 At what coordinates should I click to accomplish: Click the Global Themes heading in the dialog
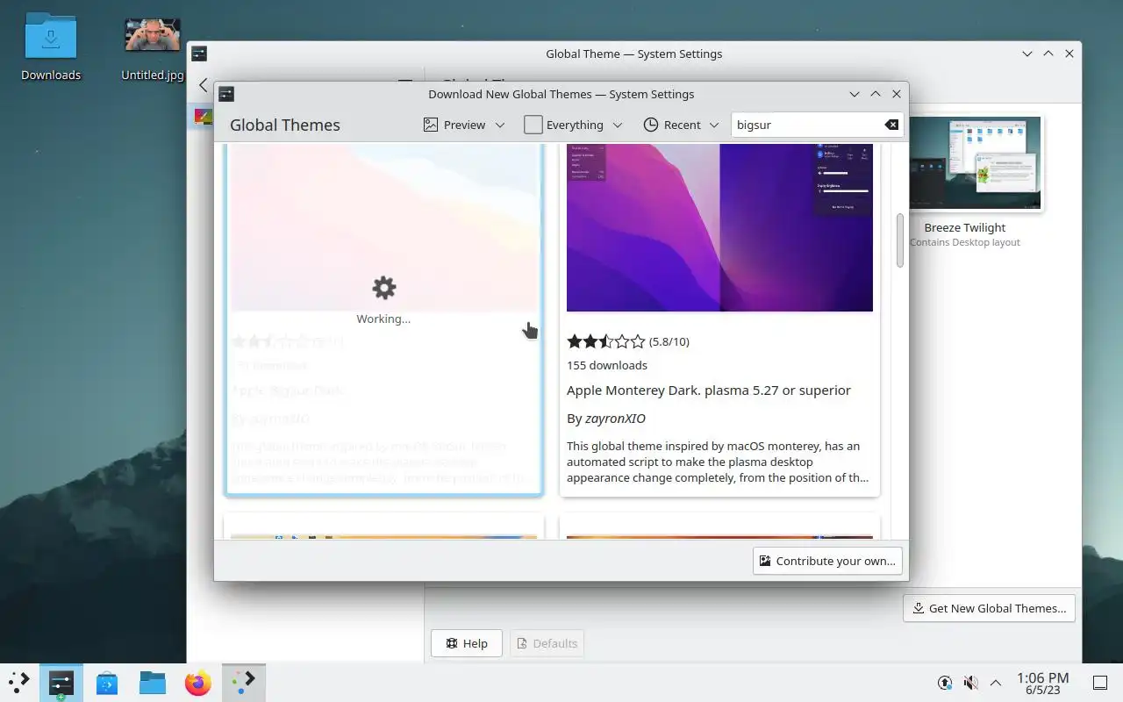click(285, 125)
